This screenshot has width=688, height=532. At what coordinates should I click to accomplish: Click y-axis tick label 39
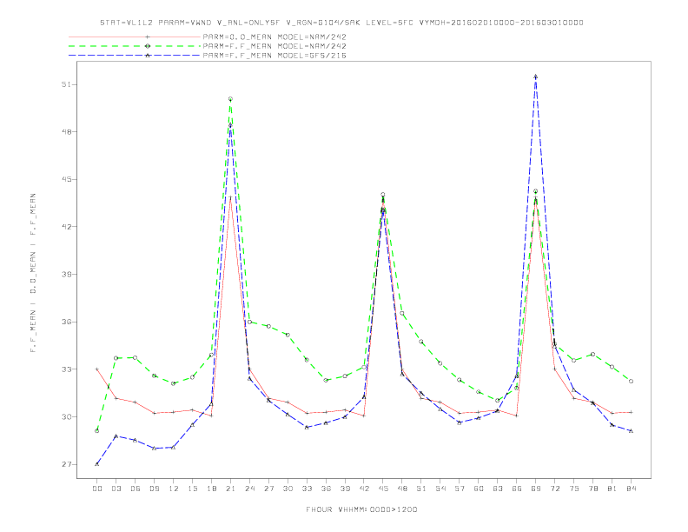pos(66,275)
